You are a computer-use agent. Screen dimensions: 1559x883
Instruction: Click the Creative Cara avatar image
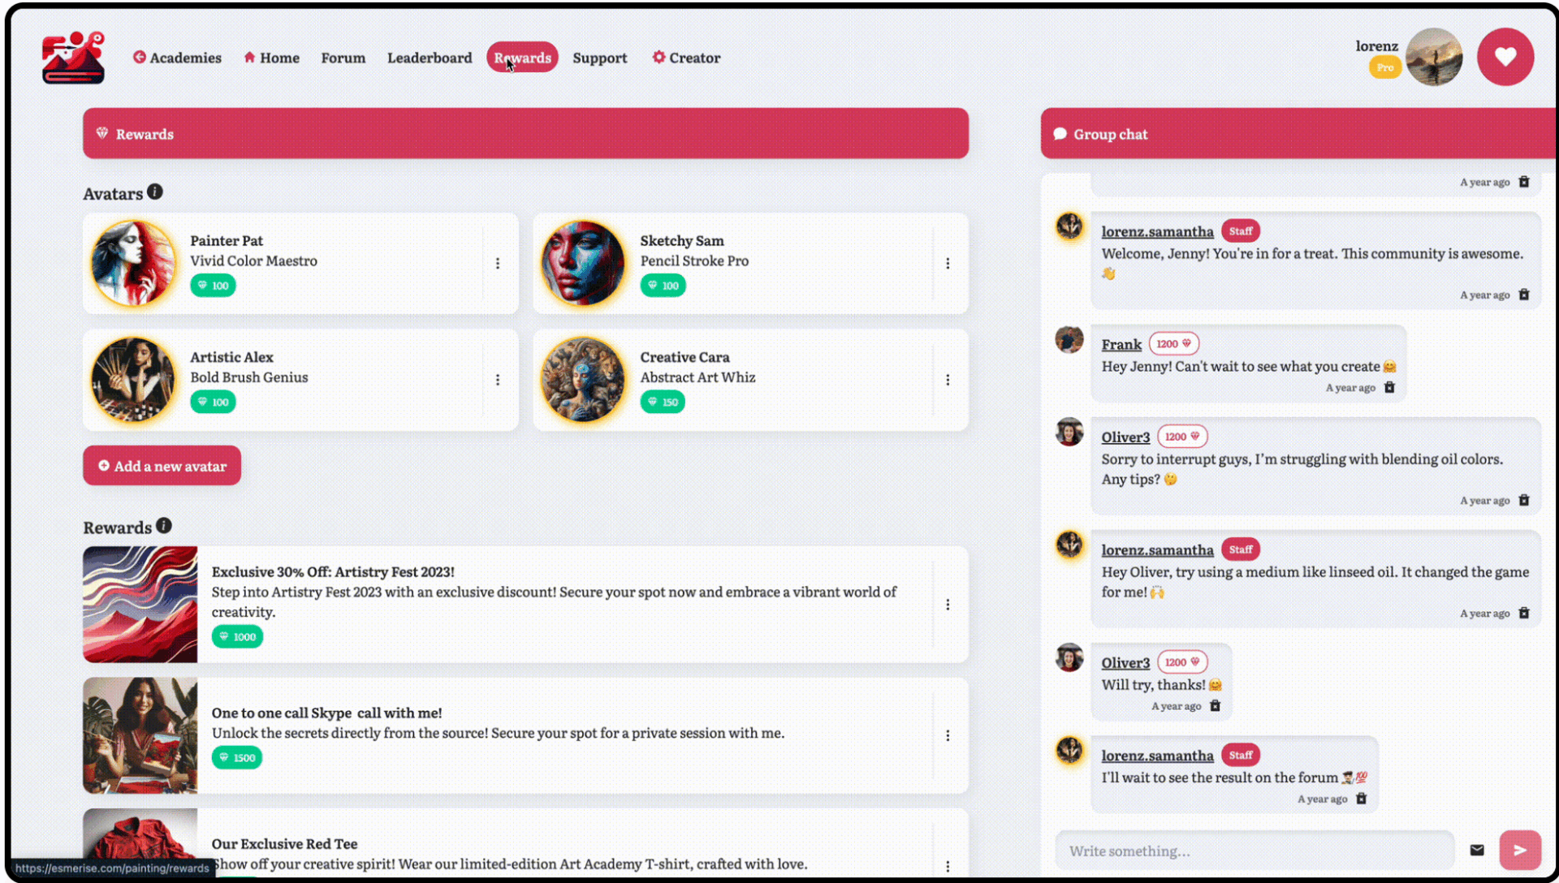click(x=583, y=380)
